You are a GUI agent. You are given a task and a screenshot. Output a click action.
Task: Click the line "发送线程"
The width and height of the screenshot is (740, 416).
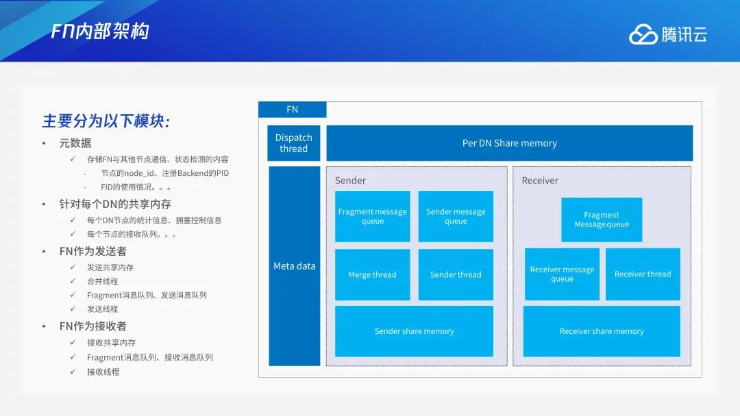tap(102, 309)
